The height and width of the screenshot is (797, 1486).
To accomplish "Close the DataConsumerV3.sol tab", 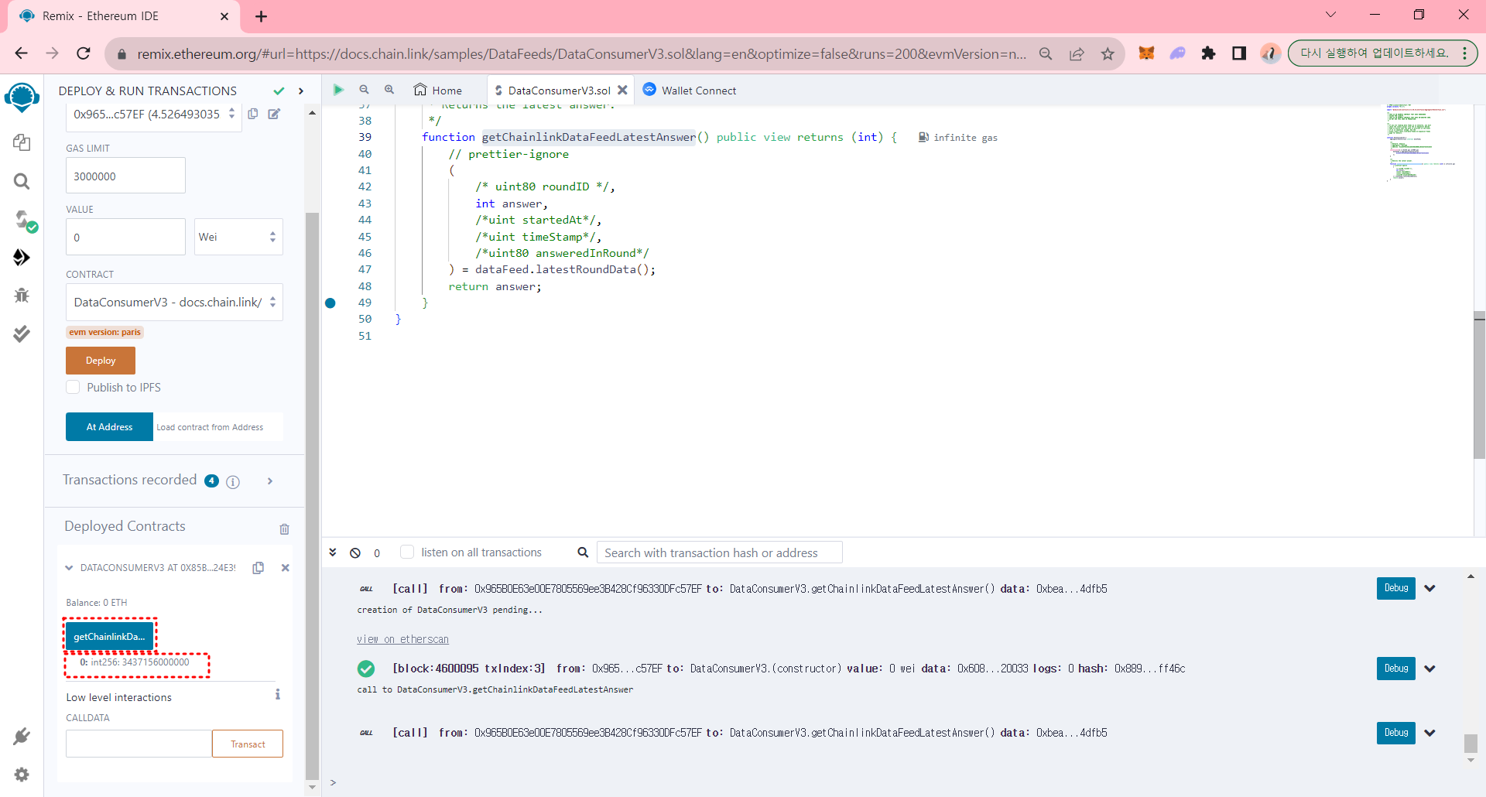I will coord(622,90).
